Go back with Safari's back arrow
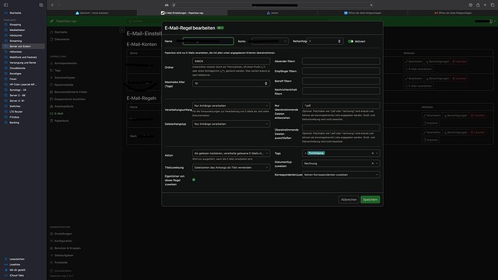Viewport: 498px width, 280px height. [53, 5]
